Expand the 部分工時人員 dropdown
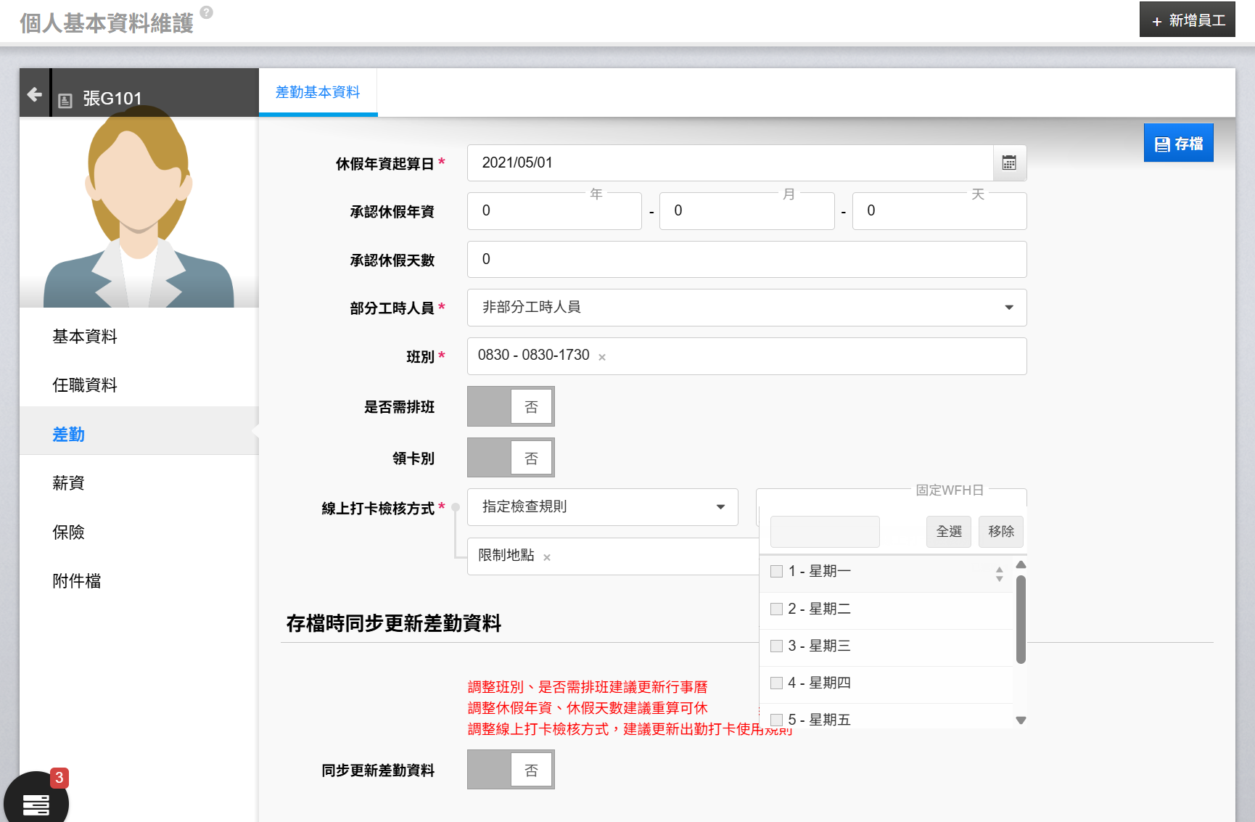 click(746, 308)
